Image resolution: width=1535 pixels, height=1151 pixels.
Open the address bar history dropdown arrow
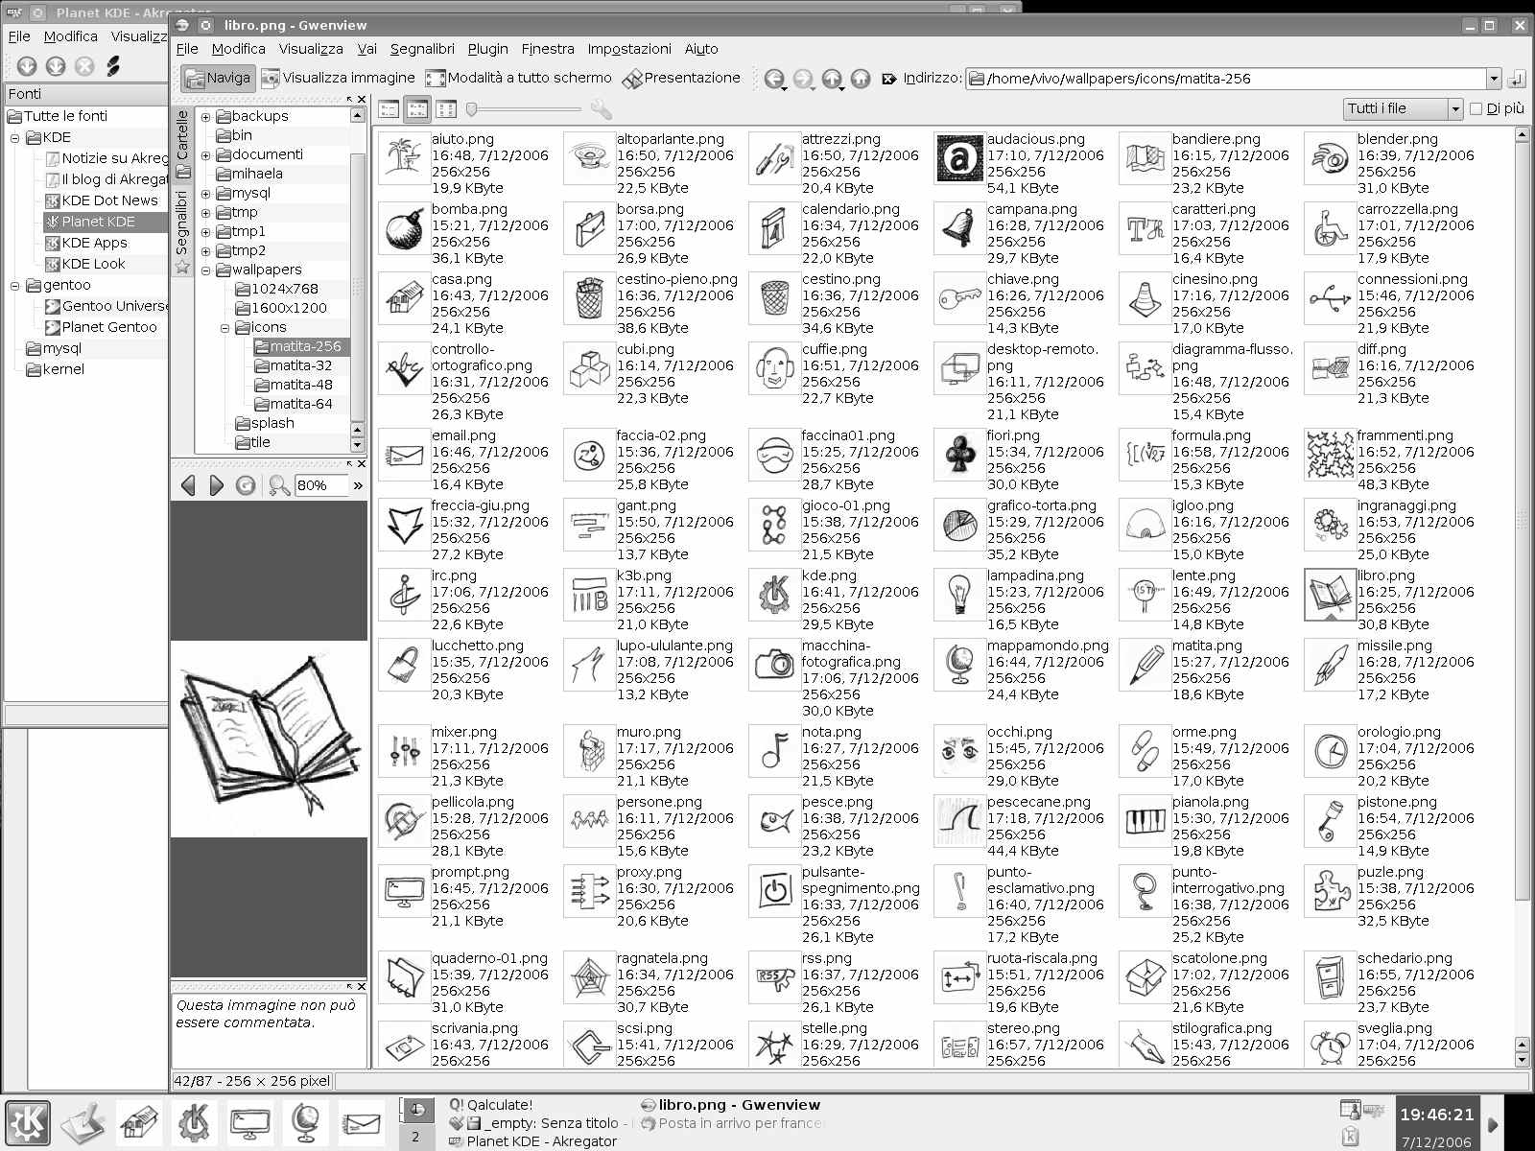(x=1494, y=79)
